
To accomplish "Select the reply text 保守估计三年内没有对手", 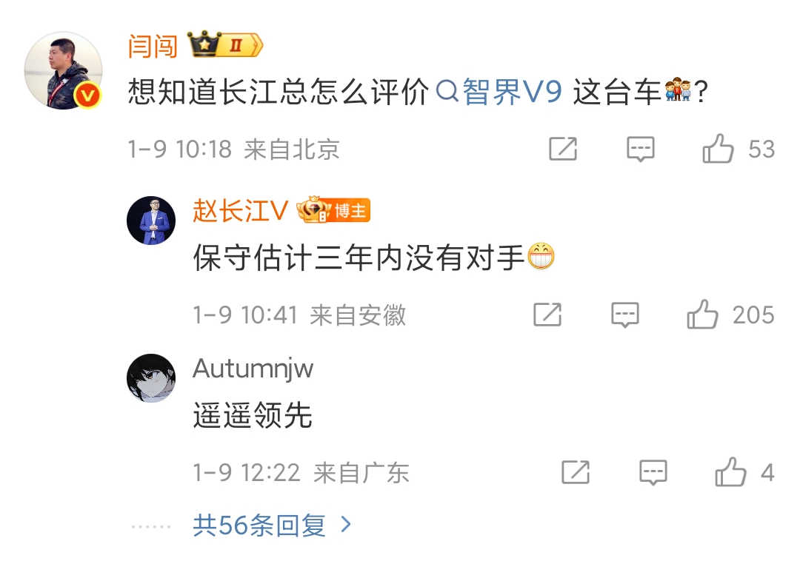I will 359,258.
